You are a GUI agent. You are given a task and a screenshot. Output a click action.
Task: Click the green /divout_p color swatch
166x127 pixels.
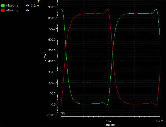[x=3, y=6]
